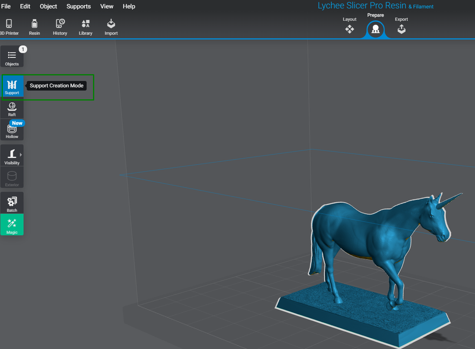
Task: Open the Hollow tool
Action: coord(12,130)
